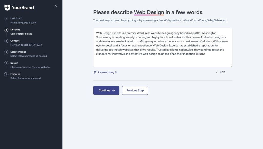
Task: Click the Previous Step button
Action: 135,90
